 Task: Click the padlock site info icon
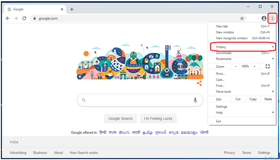[x=35, y=18]
